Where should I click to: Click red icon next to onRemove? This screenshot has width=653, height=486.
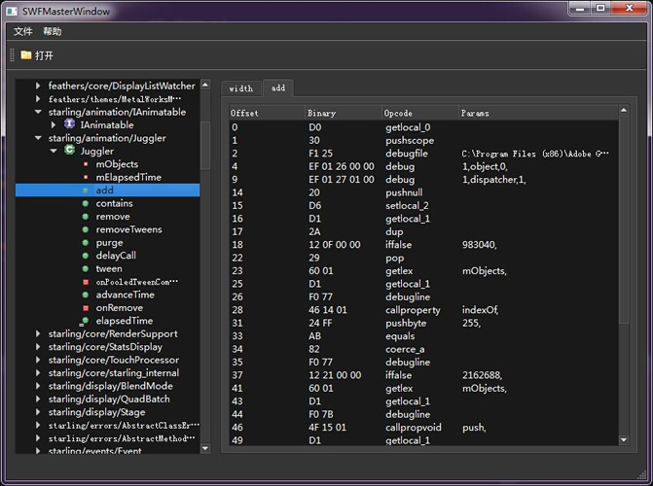[86, 308]
